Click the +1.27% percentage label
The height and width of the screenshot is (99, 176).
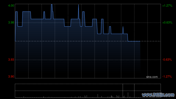pyautogui.click(x=167, y=5)
